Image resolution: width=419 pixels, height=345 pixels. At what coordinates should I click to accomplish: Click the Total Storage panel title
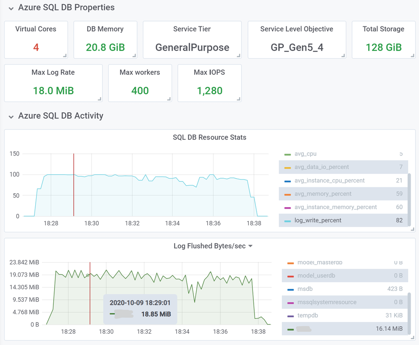pos(383,29)
